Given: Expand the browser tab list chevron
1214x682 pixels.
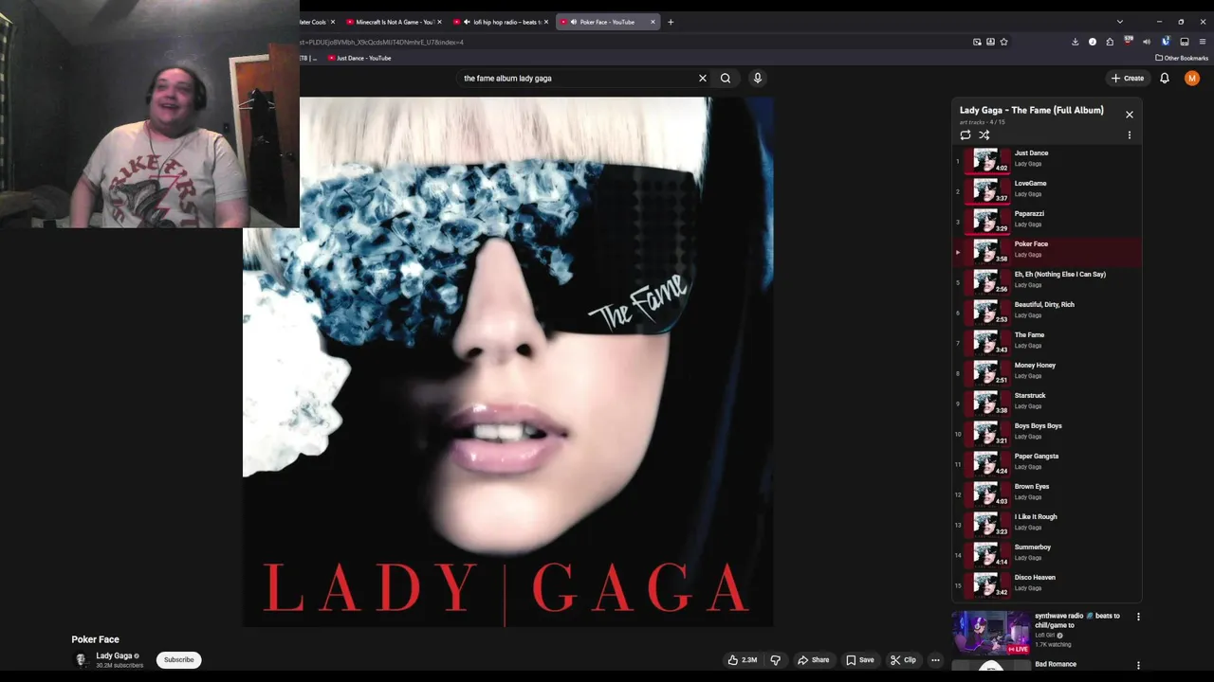Looking at the screenshot, I should coord(1120,22).
